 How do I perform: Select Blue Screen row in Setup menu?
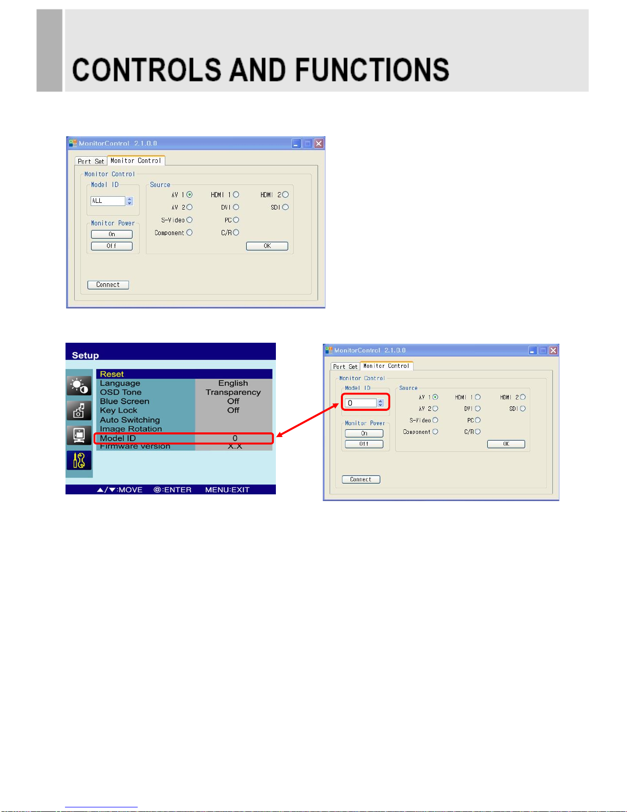(184, 402)
